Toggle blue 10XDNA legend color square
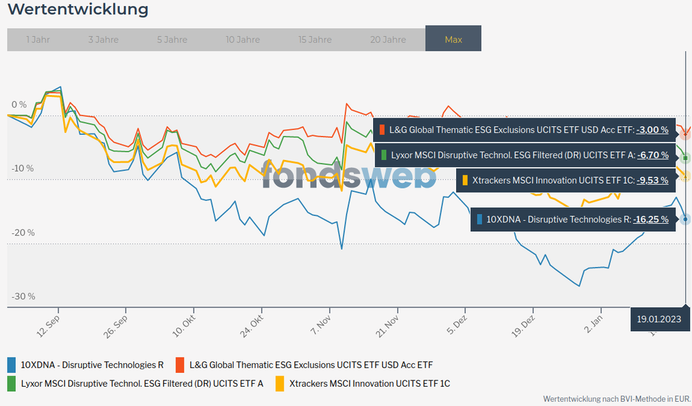The image size is (692, 406). click(x=11, y=364)
